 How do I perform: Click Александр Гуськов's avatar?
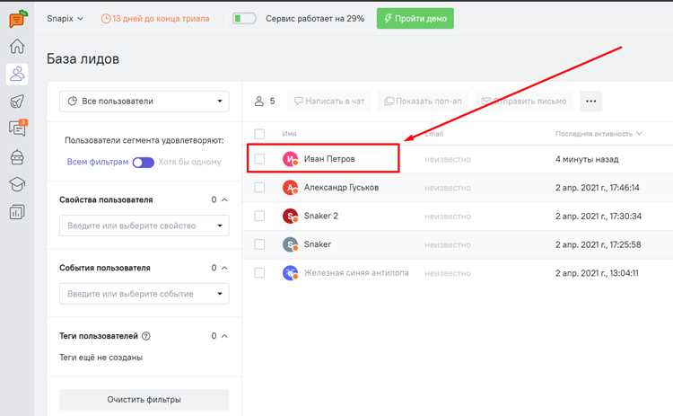pyautogui.click(x=290, y=188)
